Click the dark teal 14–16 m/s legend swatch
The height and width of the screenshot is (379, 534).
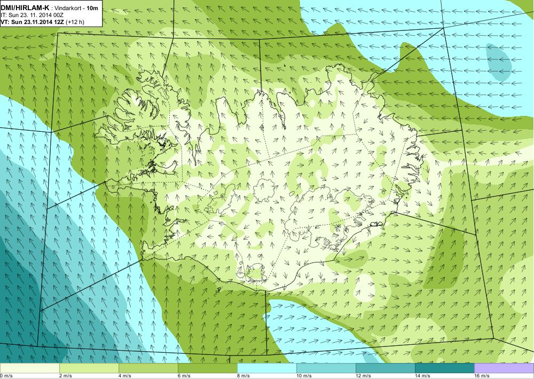445,368
